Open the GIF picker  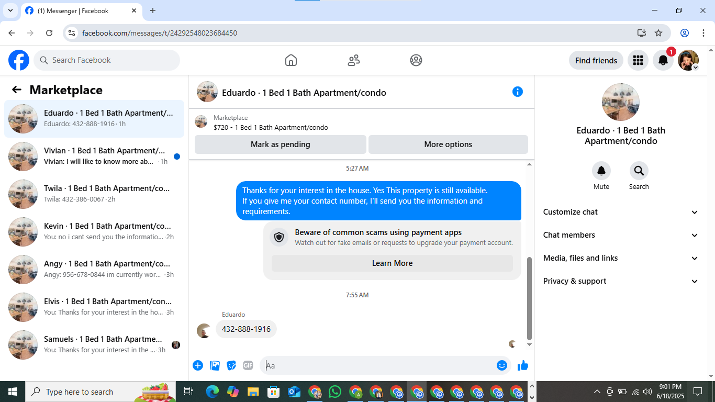(248, 365)
